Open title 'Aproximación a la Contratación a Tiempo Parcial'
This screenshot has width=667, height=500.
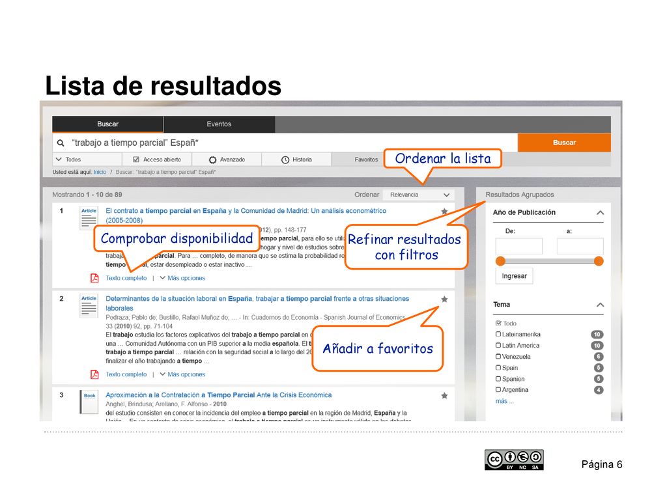pyautogui.click(x=219, y=395)
